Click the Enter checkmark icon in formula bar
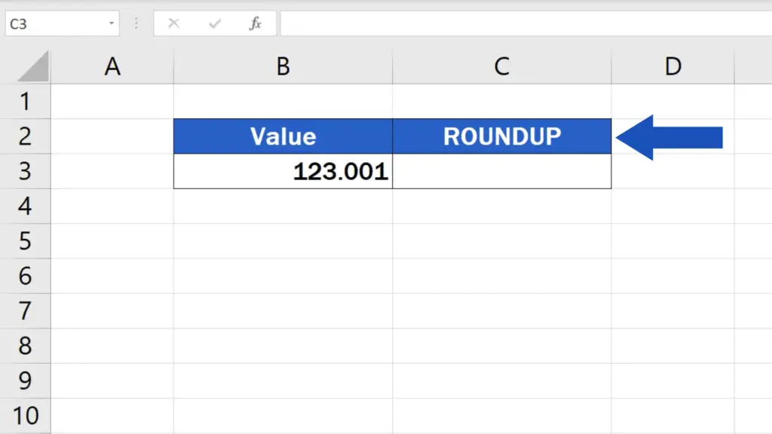Viewport: 772px width, 434px height. 215,23
